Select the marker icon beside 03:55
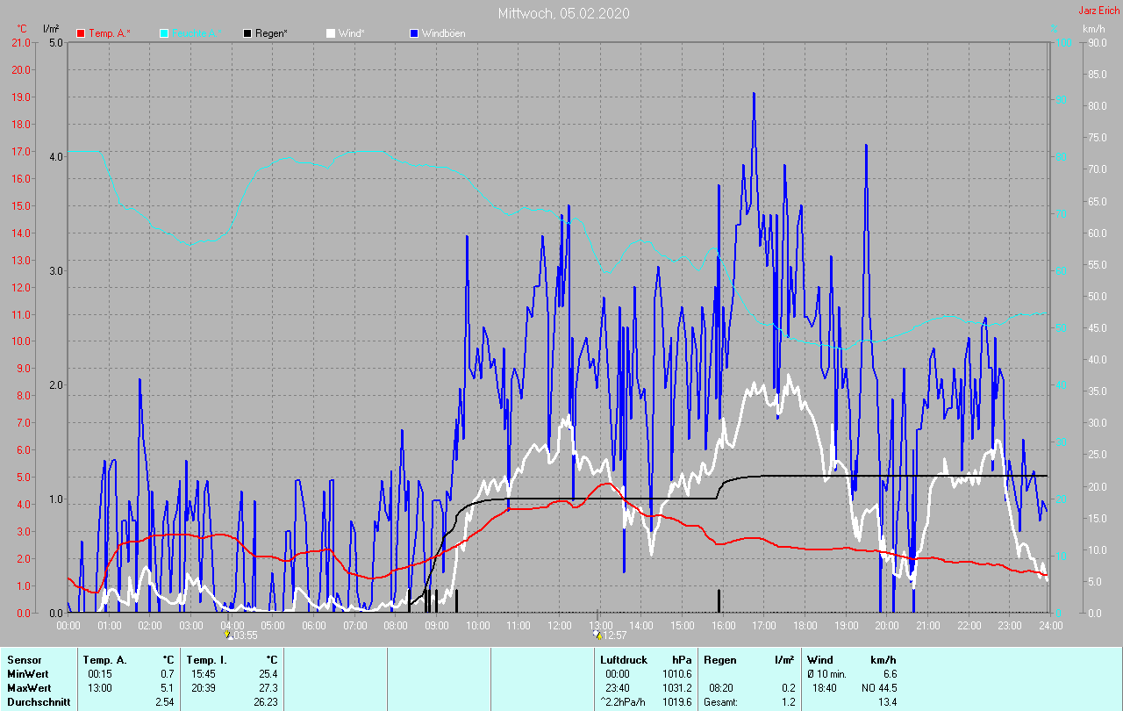 click(228, 635)
